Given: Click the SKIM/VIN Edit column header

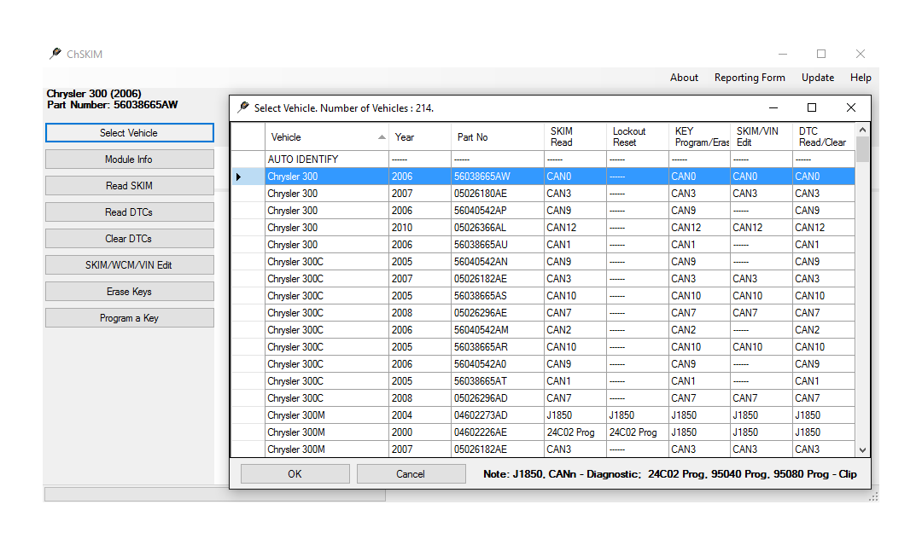Looking at the screenshot, I should click(x=761, y=136).
